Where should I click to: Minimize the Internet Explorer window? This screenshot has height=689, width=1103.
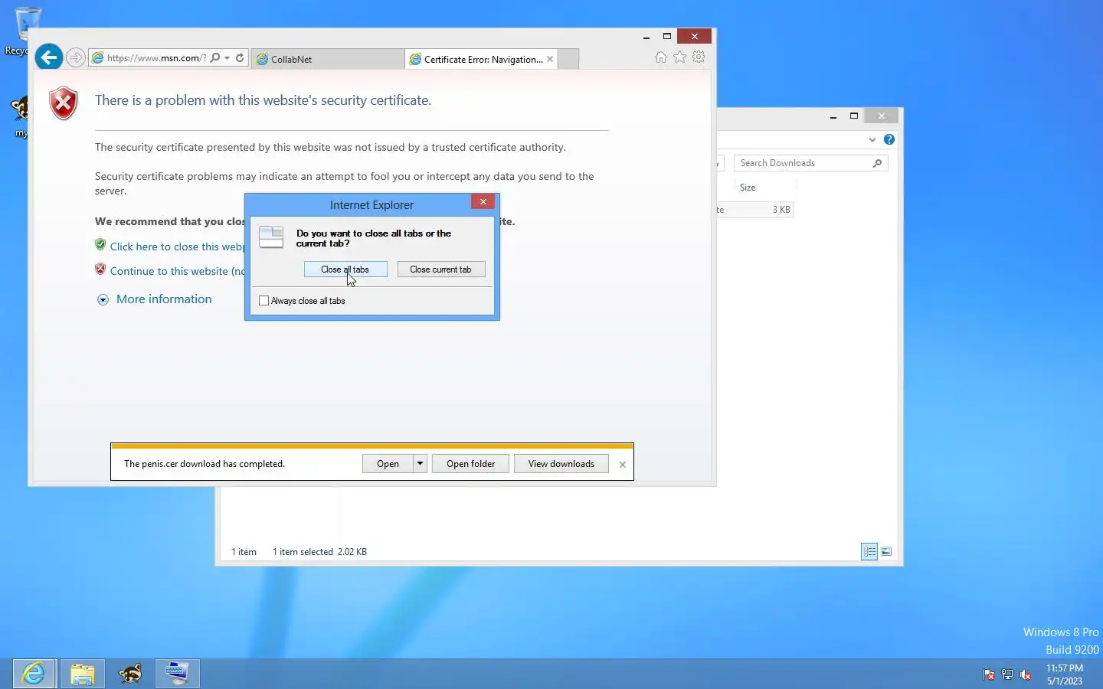(646, 37)
